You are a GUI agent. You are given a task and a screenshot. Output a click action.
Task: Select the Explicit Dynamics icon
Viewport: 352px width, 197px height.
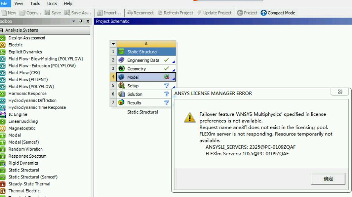pyautogui.click(x=3, y=52)
